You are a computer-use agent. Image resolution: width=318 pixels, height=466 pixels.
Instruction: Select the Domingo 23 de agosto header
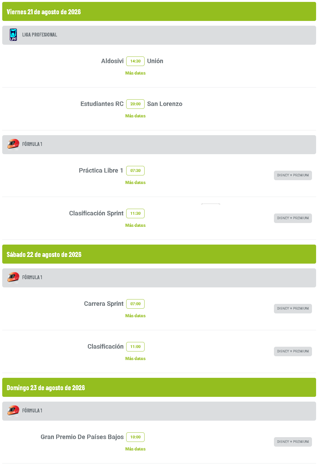(x=159, y=387)
